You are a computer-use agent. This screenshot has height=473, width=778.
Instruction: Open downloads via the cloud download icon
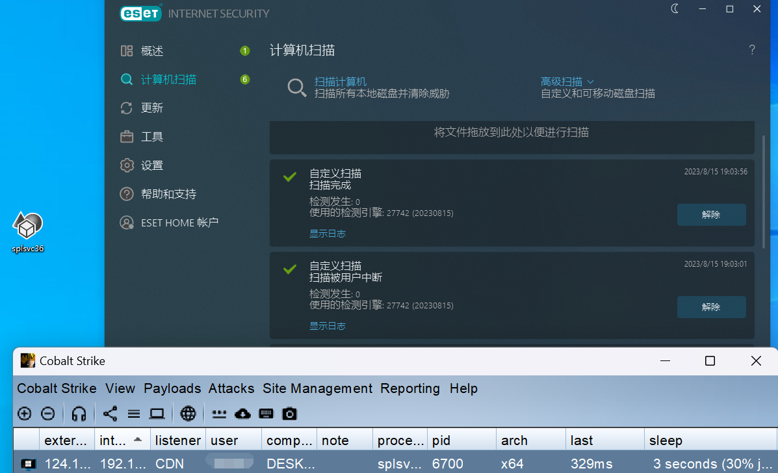coord(242,413)
